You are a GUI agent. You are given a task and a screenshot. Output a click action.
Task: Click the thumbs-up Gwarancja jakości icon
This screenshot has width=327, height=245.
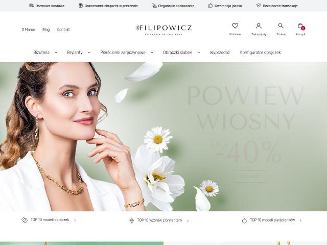point(211,6)
